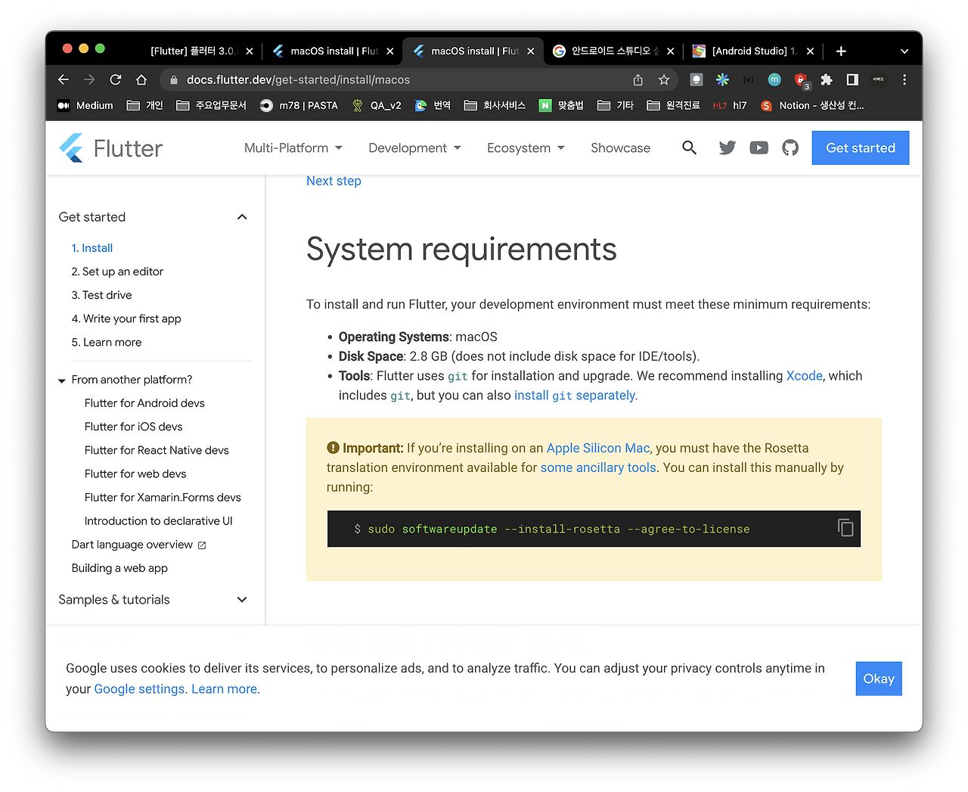Click the Get started button

(x=861, y=148)
